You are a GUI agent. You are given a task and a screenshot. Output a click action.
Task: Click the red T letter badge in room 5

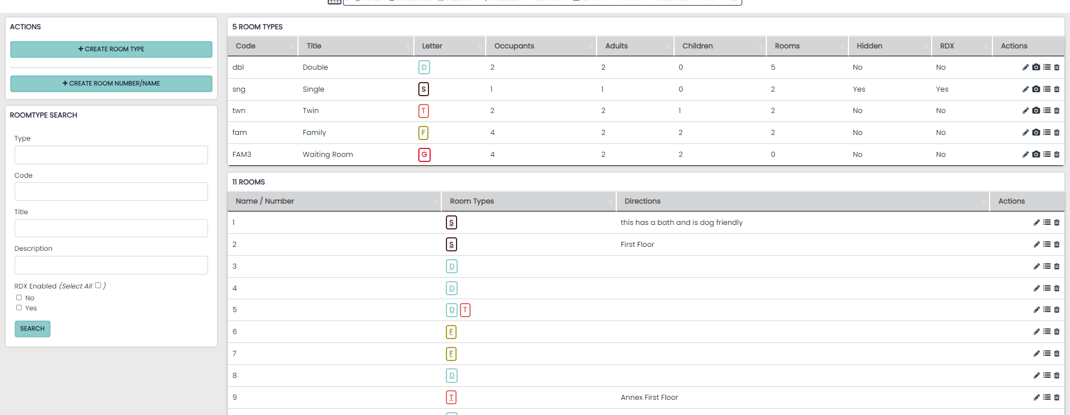pyautogui.click(x=465, y=310)
